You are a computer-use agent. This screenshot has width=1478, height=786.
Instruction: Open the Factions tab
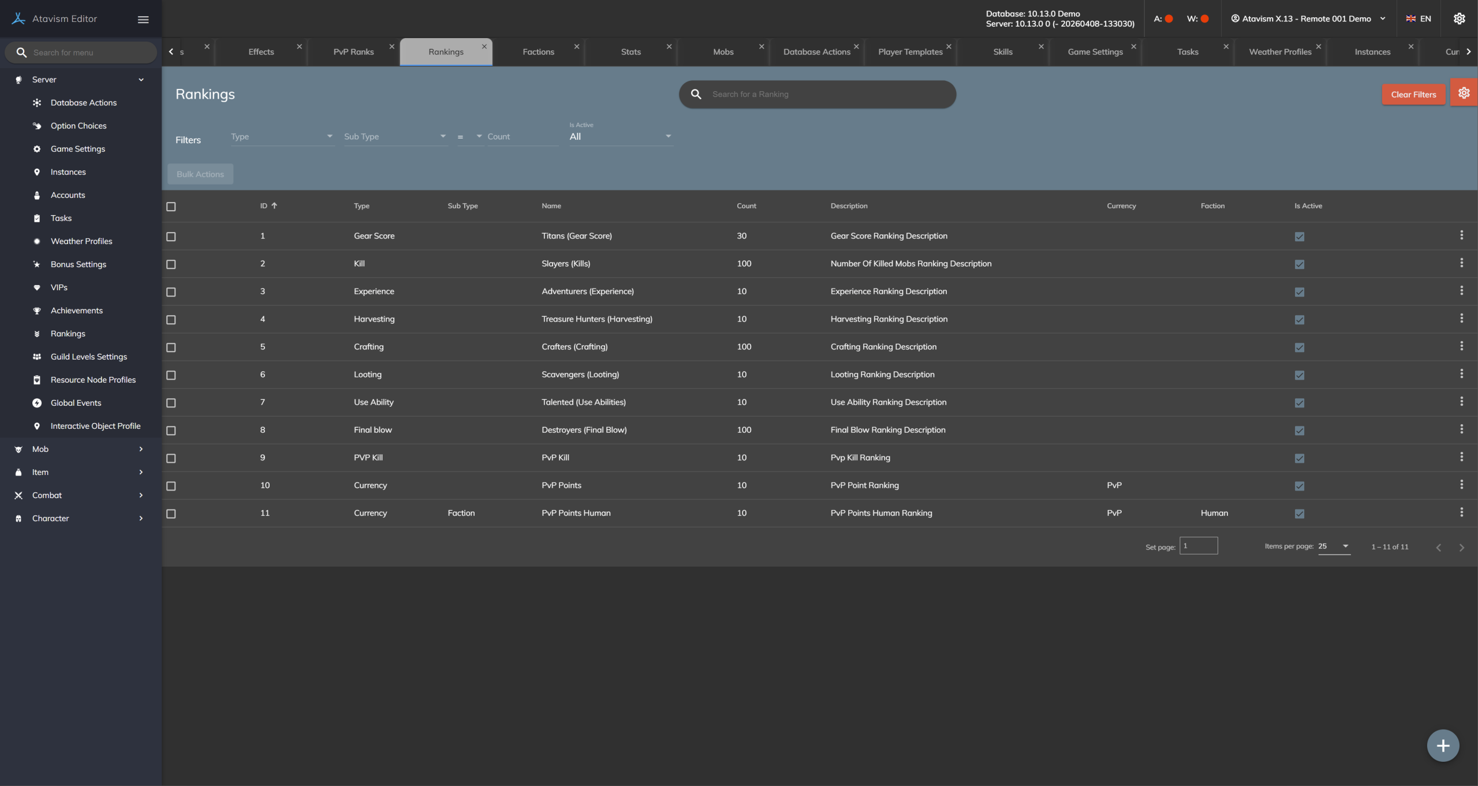pos(538,52)
